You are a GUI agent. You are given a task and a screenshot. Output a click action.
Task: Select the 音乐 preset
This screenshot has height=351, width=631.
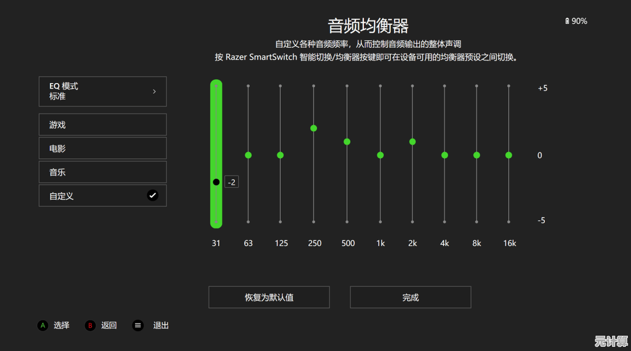103,172
